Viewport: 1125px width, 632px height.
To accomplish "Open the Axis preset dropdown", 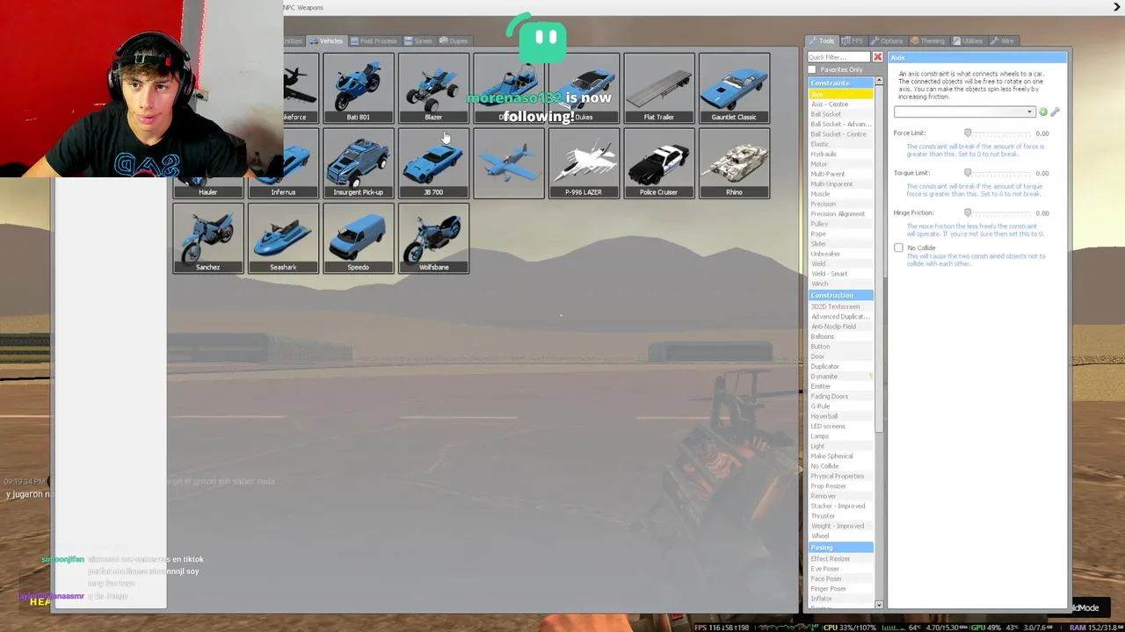I will pos(964,111).
